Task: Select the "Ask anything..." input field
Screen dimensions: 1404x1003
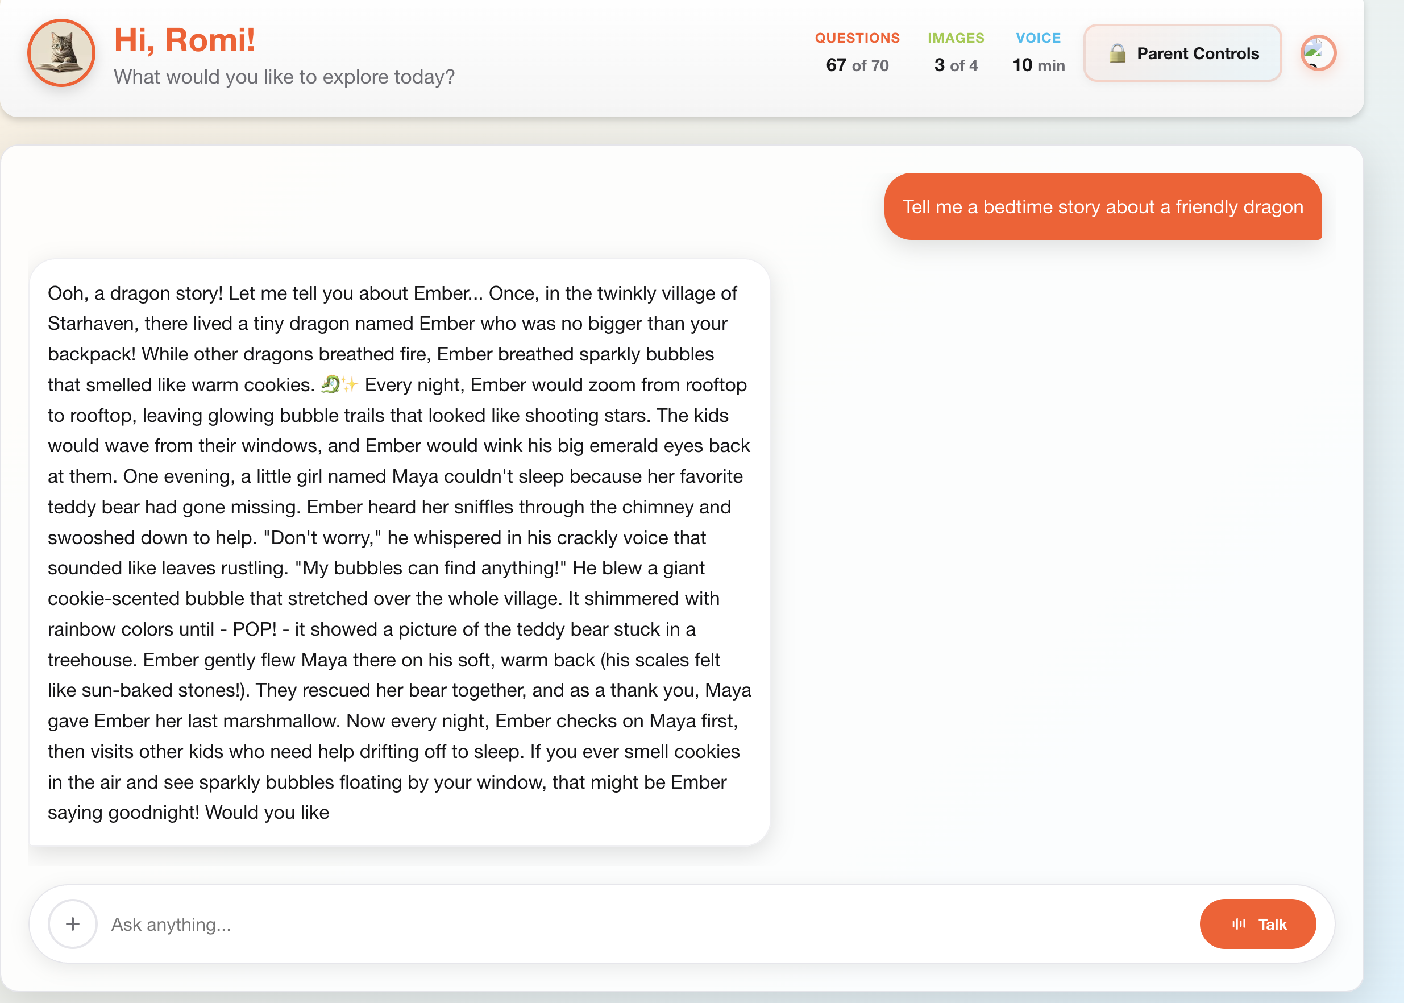Action: pos(371,924)
